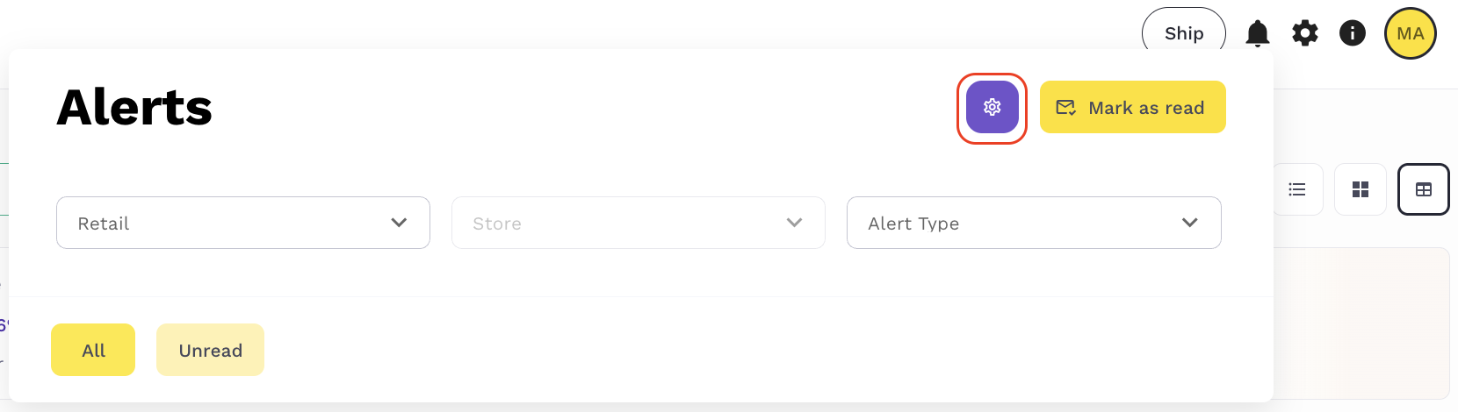This screenshot has height=412, width=1458.
Task: Click the Alerts panel heading
Action: (134, 108)
